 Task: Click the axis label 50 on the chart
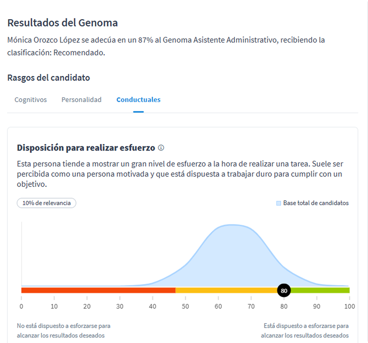coord(186,306)
